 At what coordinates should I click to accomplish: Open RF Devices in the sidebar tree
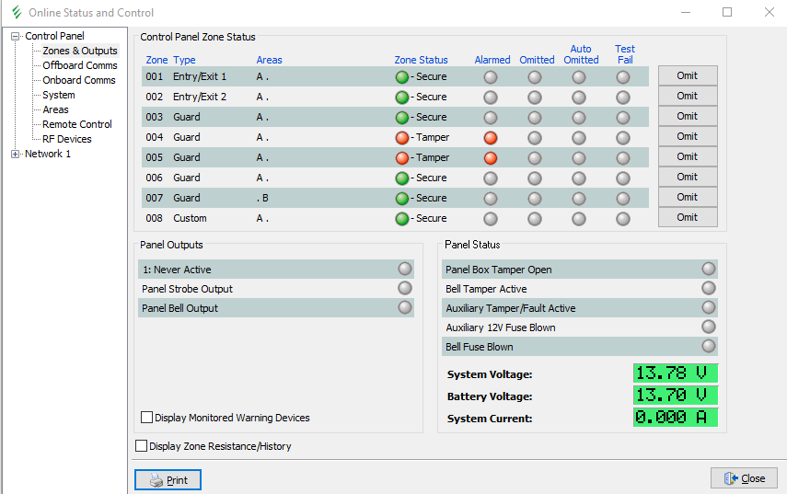66,139
